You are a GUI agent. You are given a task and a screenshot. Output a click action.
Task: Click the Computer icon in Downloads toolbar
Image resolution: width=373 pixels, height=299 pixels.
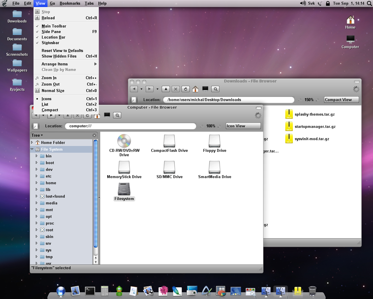click(x=205, y=89)
